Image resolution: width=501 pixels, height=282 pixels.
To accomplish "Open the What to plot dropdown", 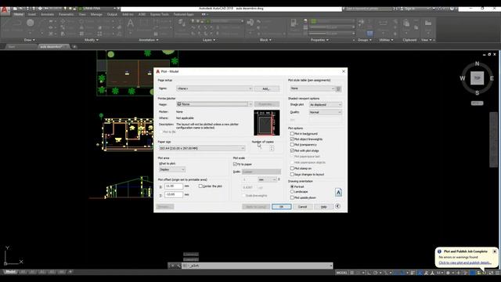I will point(172,169).
